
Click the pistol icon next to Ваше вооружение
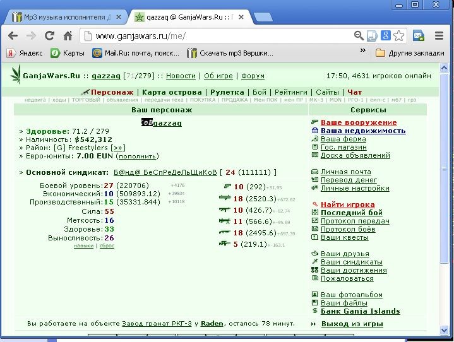click(314, 122)
